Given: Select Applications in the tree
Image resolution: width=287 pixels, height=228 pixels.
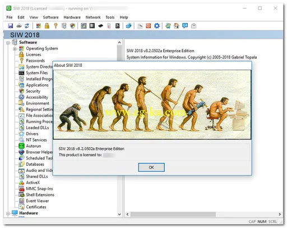Looking at the screenshot, I should 37,85.
